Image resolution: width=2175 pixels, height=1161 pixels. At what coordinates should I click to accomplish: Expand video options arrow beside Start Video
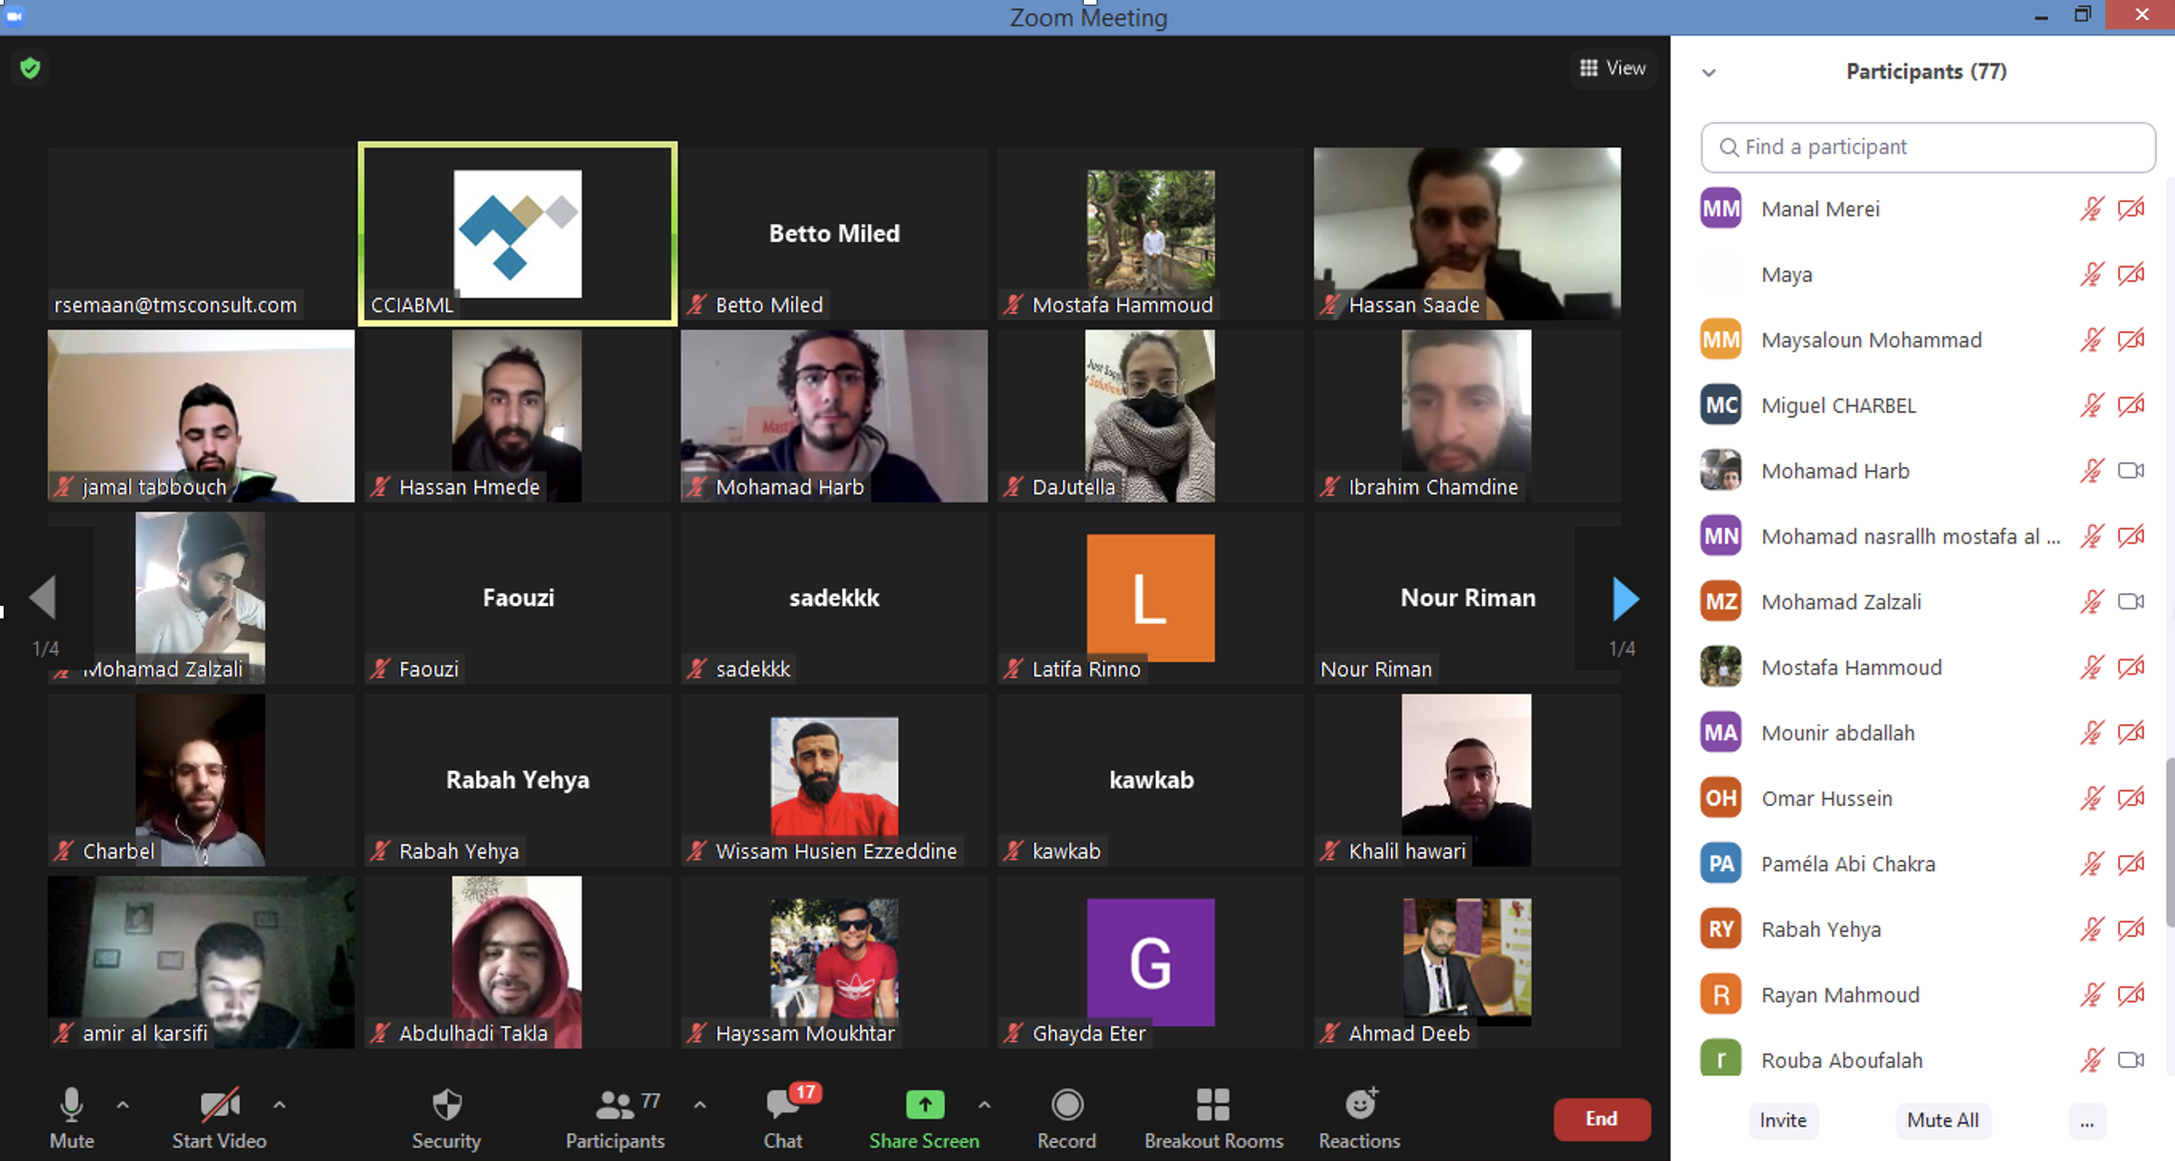click(279, 1105)
